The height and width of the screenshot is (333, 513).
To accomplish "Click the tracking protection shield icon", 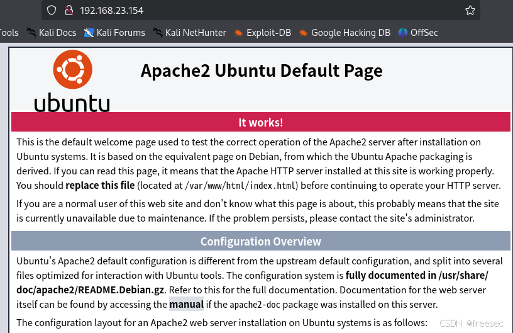I will point(52,10).
